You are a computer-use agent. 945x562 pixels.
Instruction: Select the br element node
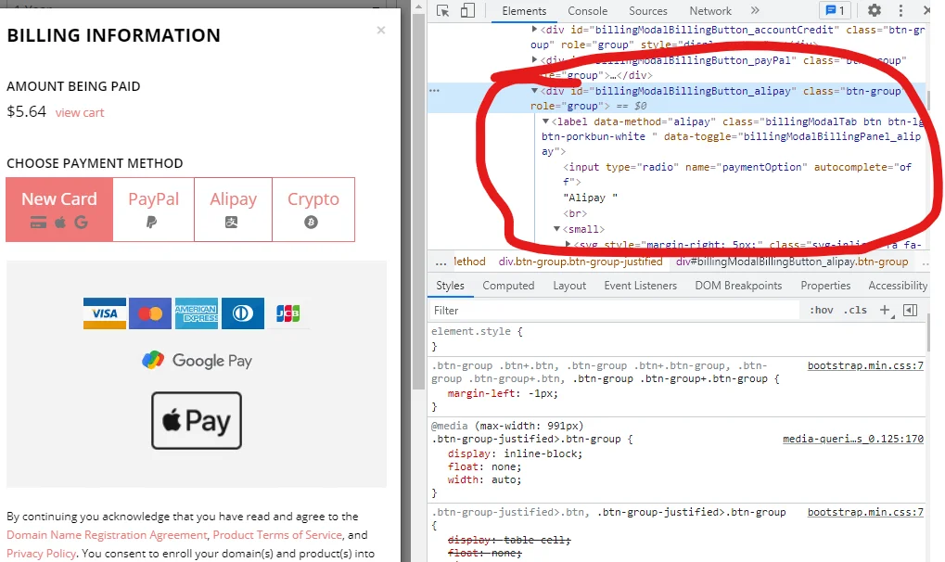[574, 213]
